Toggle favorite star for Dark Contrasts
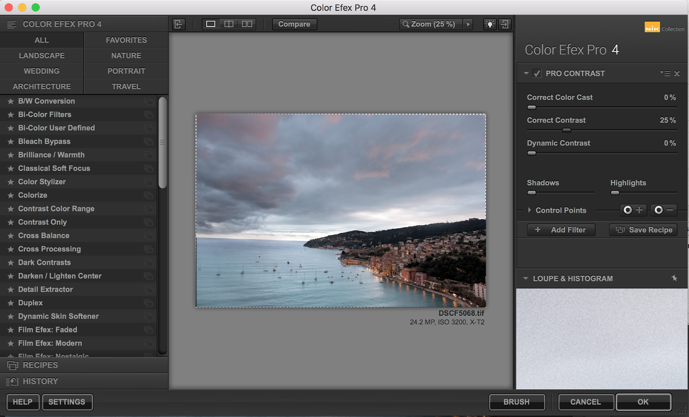This screenshot has height=417, width=689. pyautogui.click(x=11, y=263)
